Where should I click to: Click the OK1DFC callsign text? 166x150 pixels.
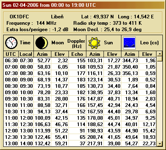pyautogui.click(x=19, y=17)
